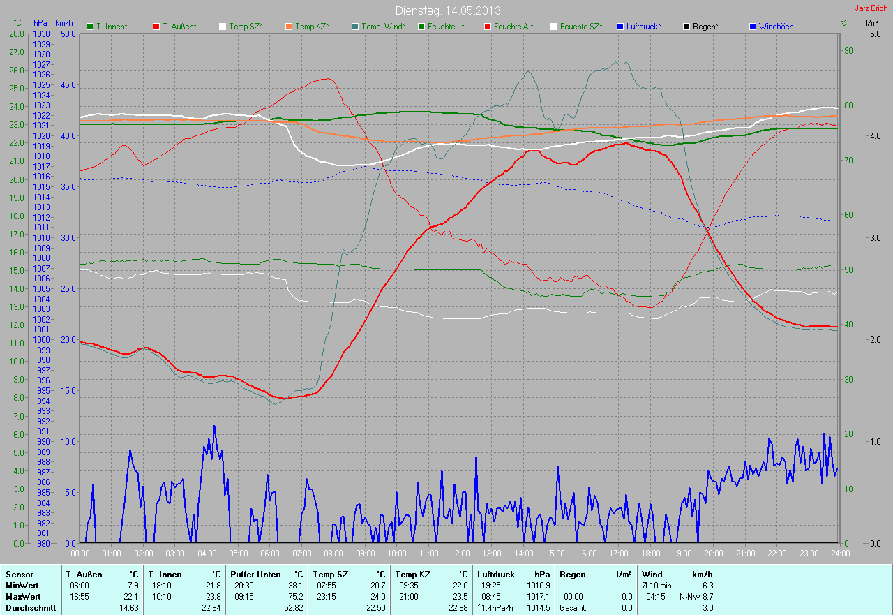
Task: Click the Jarz Erich text in corner
Action: coord(872,8)
